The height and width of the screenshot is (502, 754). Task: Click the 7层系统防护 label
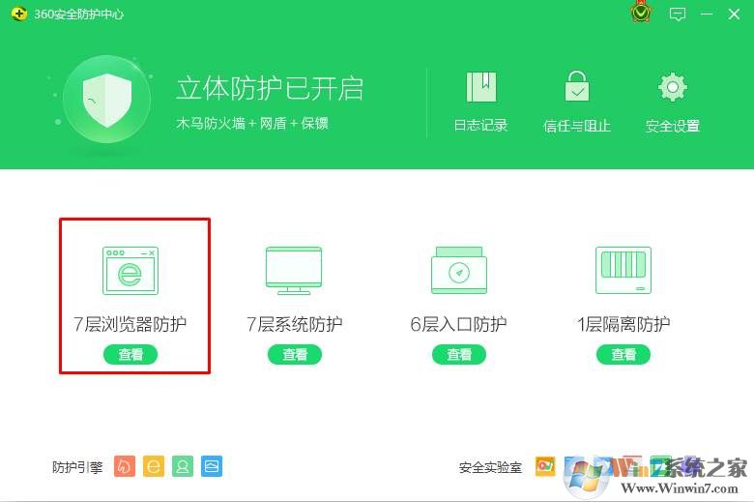[x=294, y=324]
